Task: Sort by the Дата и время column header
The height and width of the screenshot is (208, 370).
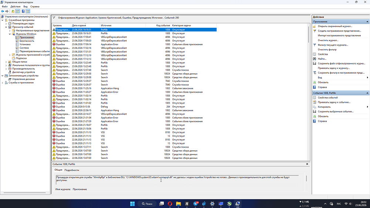Action: 85,26
